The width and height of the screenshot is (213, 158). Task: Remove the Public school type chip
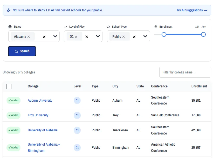(123, 37)
